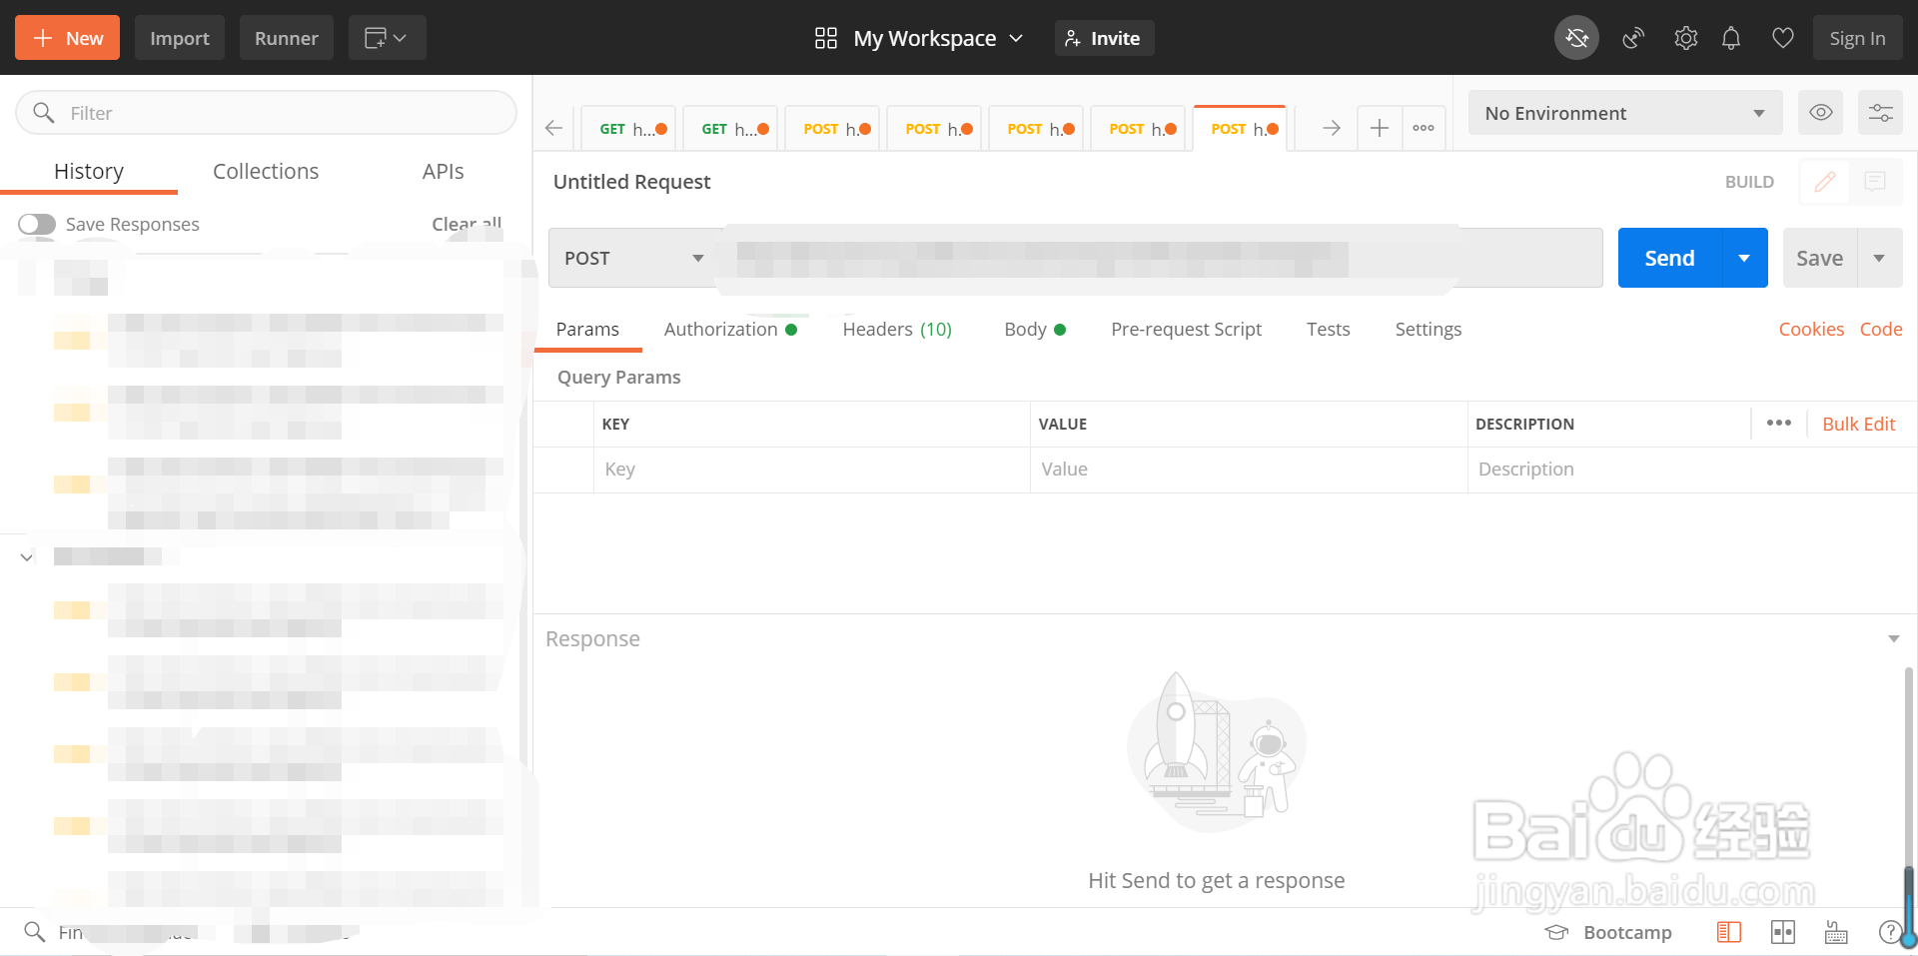This screenshot has width=1918, height=956.
Task: Open the Body tab
Action: [x=1035, y=329]
